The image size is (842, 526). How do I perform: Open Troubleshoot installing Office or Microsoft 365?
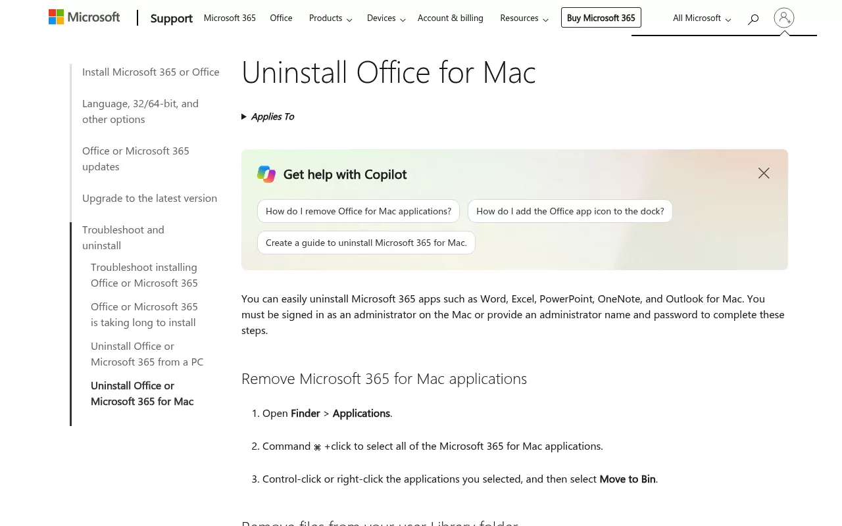(x=144, y=275)
